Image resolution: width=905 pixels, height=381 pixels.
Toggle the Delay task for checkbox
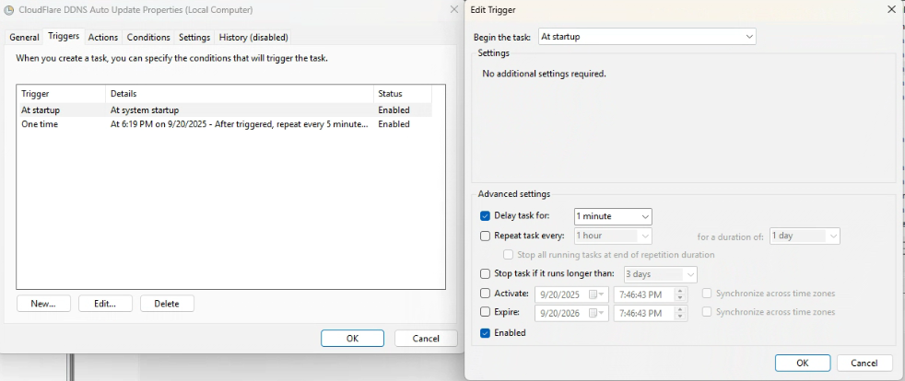point(486,216)
